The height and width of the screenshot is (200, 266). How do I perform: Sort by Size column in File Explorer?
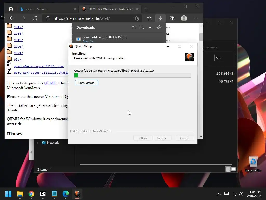click(x=219, y=58)
